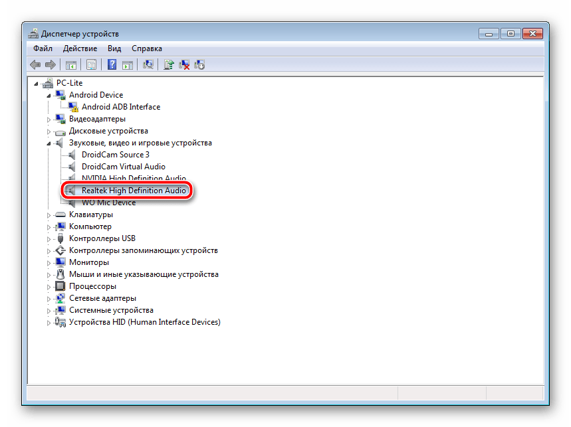Open the Действие menu
The height and width of the screenshot is (427, 571).
click(80, 48)
